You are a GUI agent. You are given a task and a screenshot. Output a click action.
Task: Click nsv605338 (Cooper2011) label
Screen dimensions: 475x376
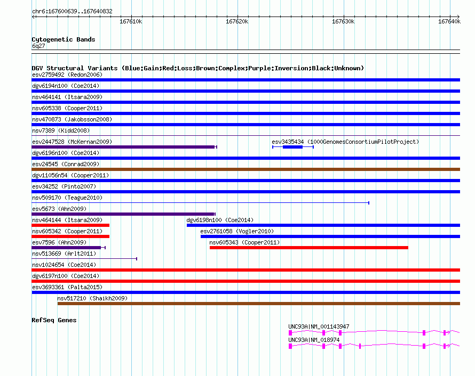(x=67, y=108)
